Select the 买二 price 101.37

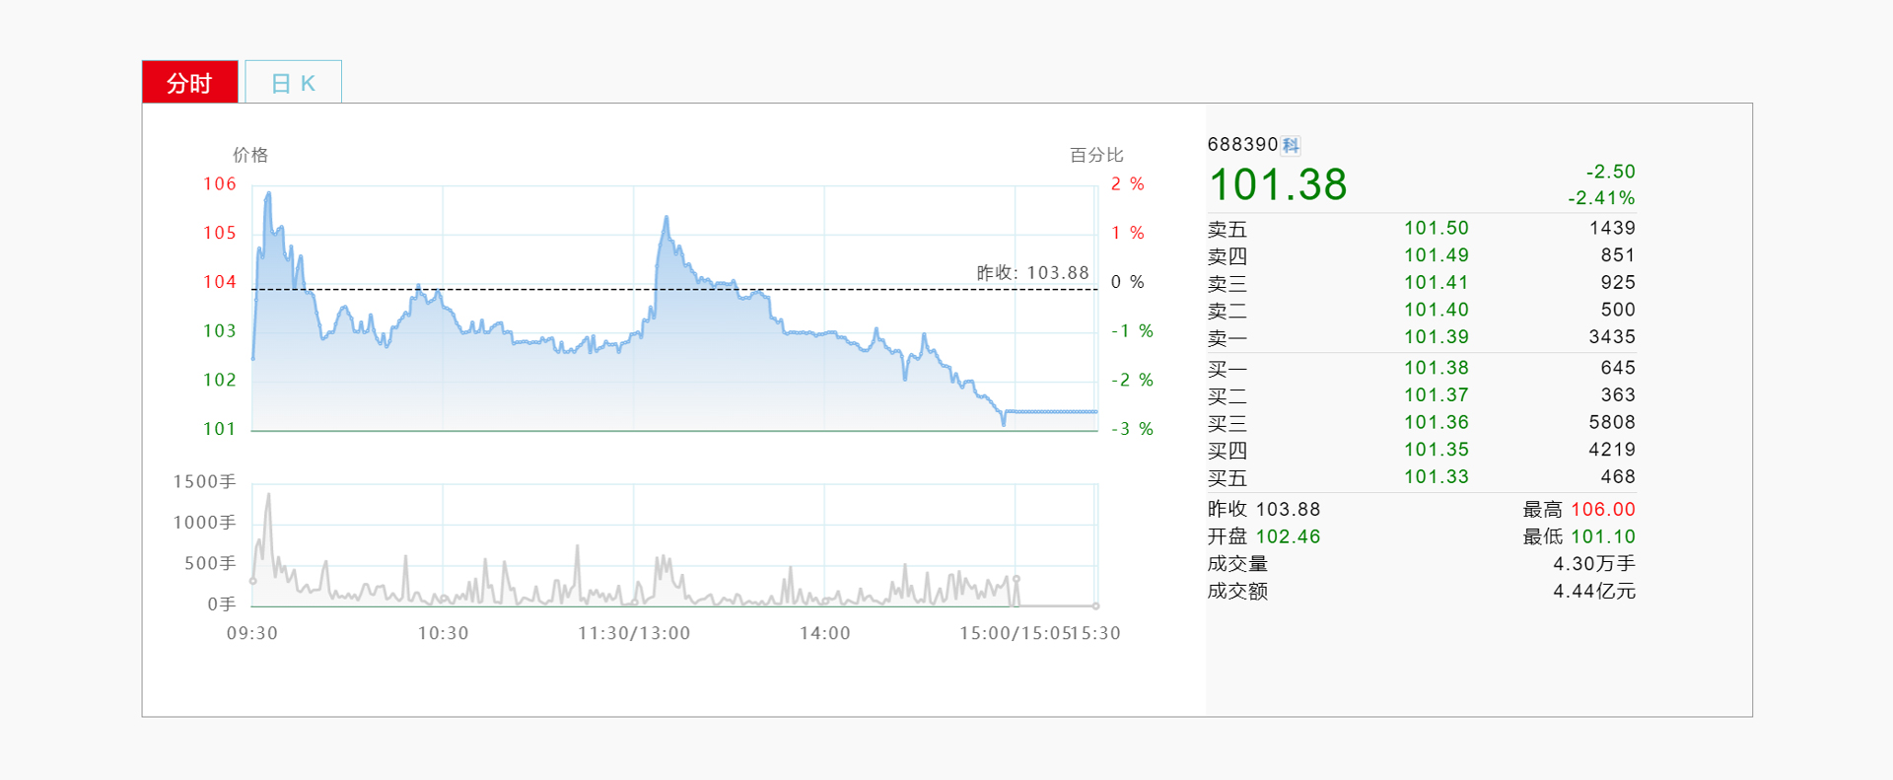(1437, 395)
